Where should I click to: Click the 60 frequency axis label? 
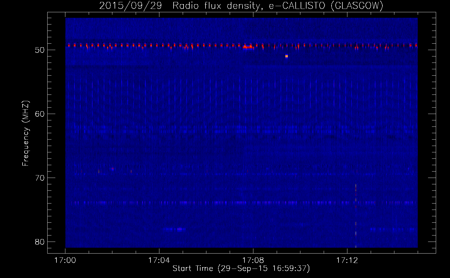(x=40, y=114)
